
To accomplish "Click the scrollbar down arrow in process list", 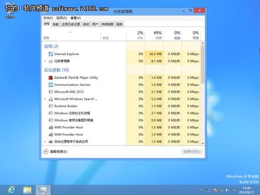I will (x=203, y=144).
